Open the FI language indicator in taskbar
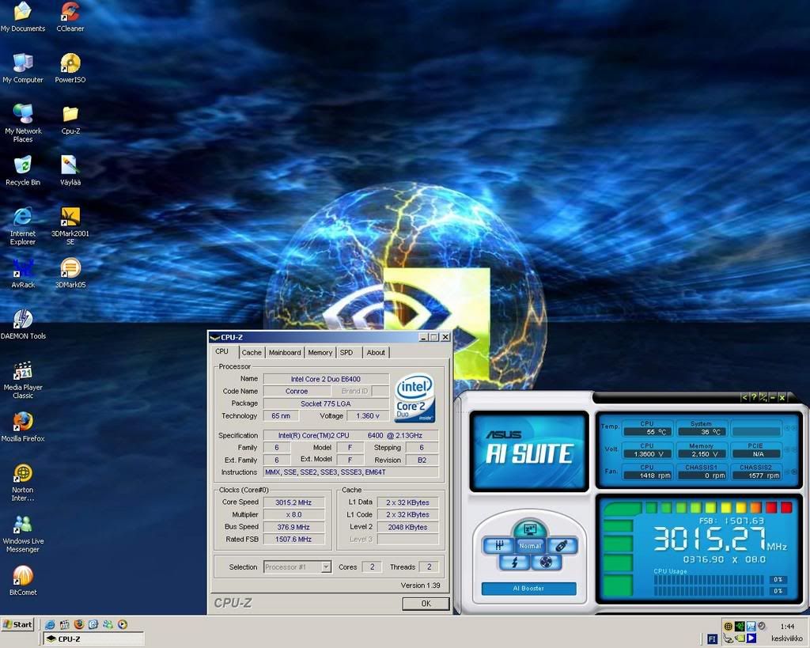This screenshot has width=810, height=648. (712, 639)
